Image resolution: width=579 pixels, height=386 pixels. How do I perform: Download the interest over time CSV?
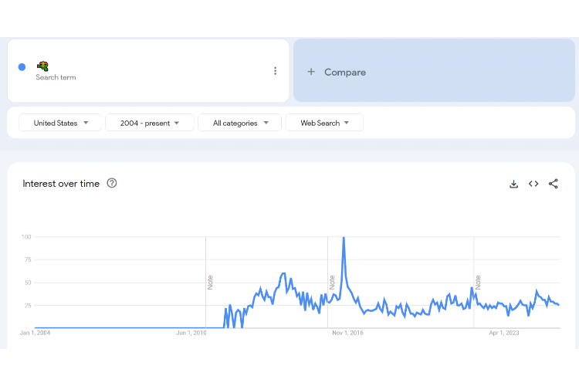(513, 184)
